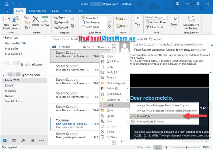Screen dimensions: 213x150
Task: Open Tasks view in navigation bar
Action: pyautogui.click(x=32, y=140)
